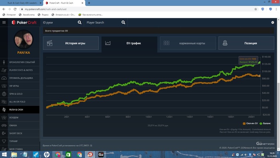
Task: Click the Player Stats & Notes icon
Action: tap(4, 70)
